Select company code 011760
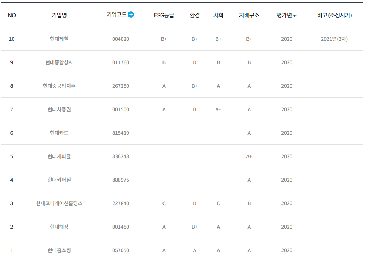Image resolution: width=365 pixels, height=263 pixels. pos(120,62)
